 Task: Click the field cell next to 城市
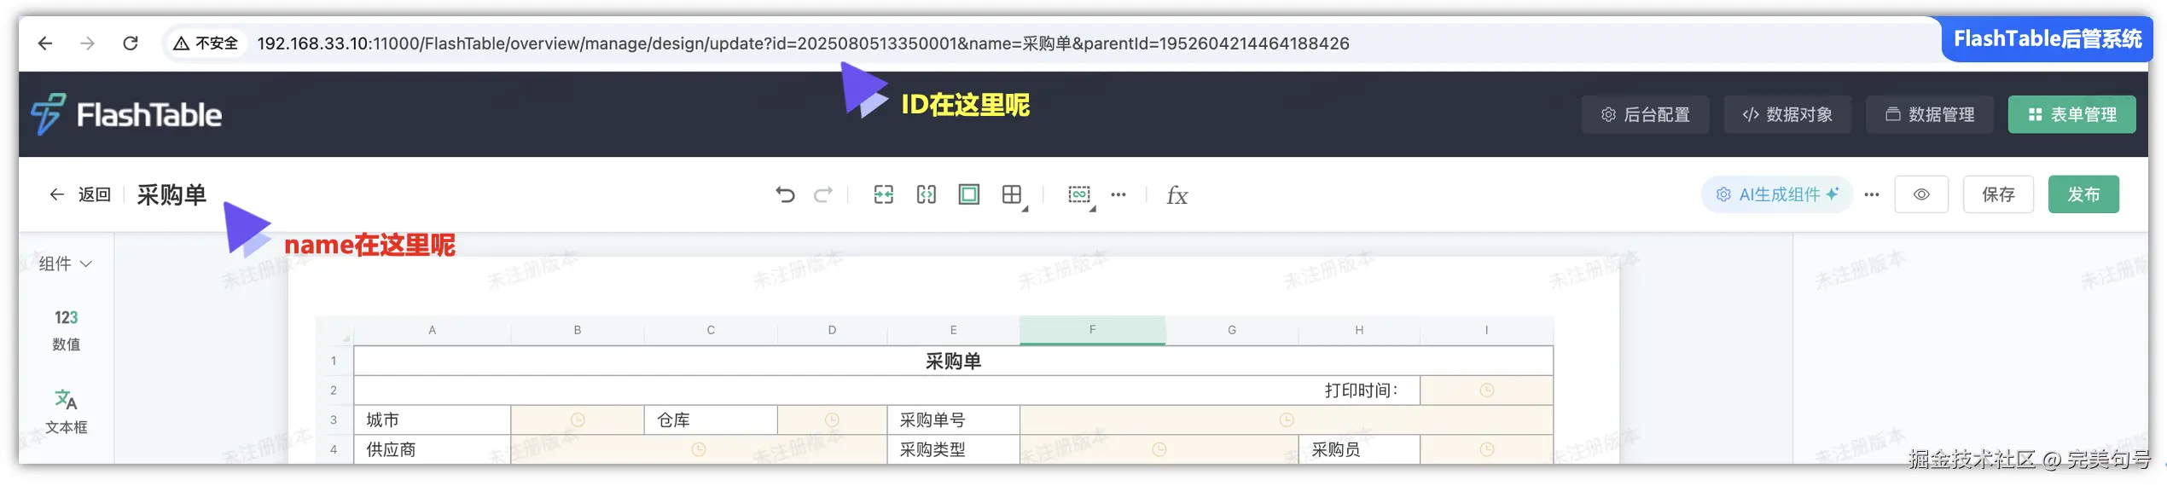coord(578,419)
